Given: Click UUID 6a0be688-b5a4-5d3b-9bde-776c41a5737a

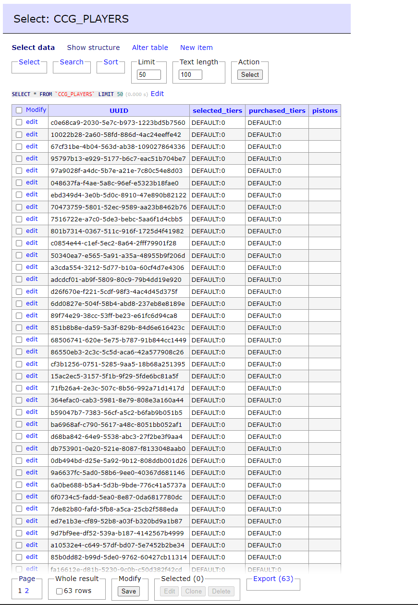Looking at the screenshot, I should click(x=118, y=485).
